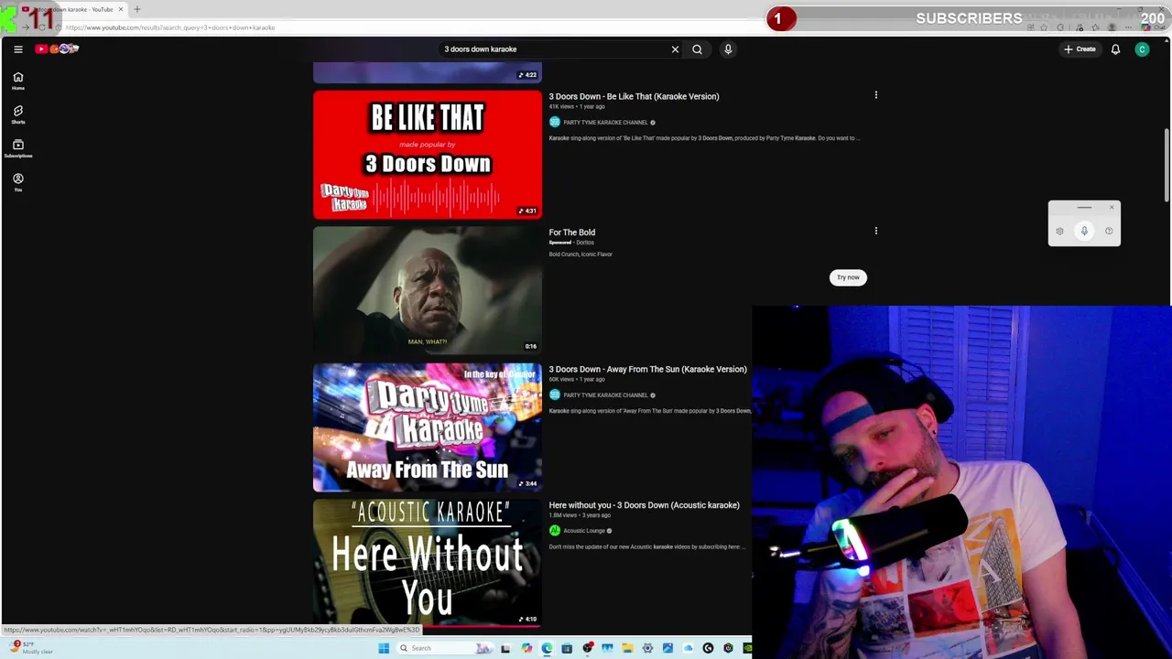
Task: Click the browser address bar URL
Action: coord(170,27)
